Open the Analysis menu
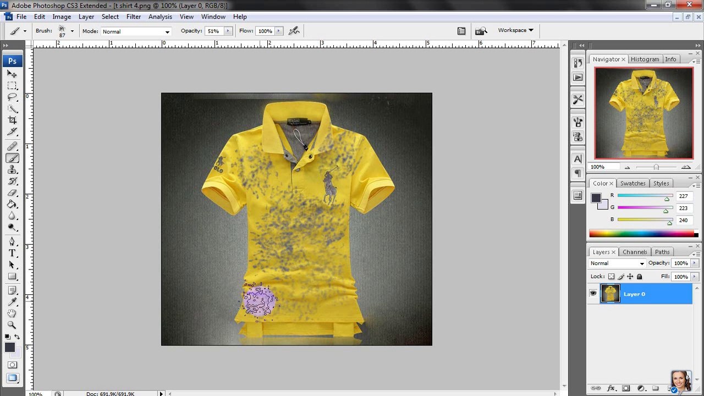This screenshot has width=704, height=396. click(x=160, y=16)
